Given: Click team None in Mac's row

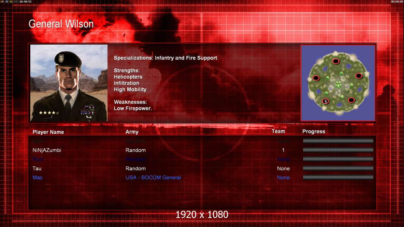Looking at the screenshot, I should point(283,178).
